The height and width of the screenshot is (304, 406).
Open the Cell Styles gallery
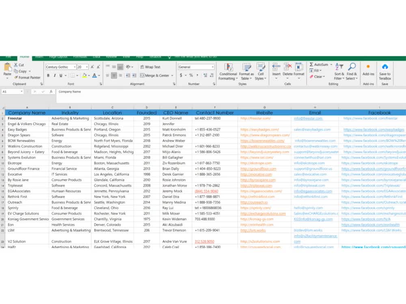click(x=261, y=72)
